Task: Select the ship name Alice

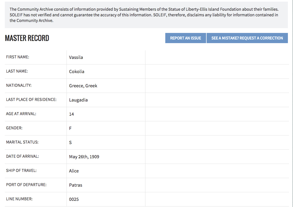Action: [74, 171]
